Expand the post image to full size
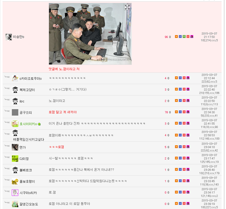 [127, 7]
